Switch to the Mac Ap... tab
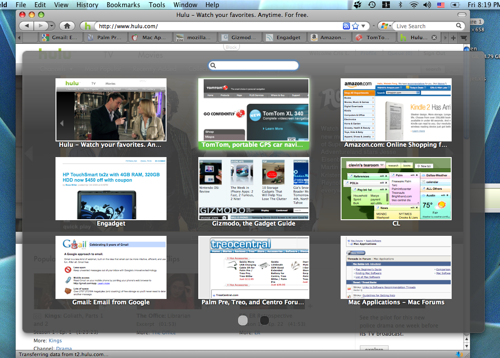 (150, 38)
